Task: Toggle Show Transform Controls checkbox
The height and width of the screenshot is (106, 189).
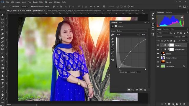Action: pos(32,6)
